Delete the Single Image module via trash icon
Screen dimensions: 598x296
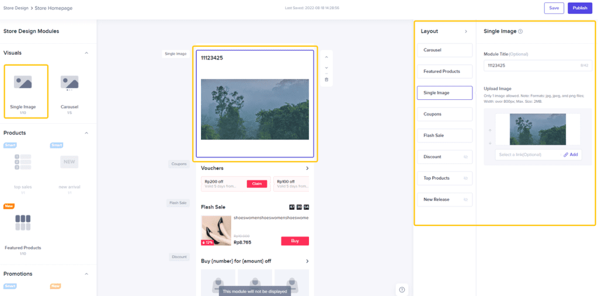(326, 80)
